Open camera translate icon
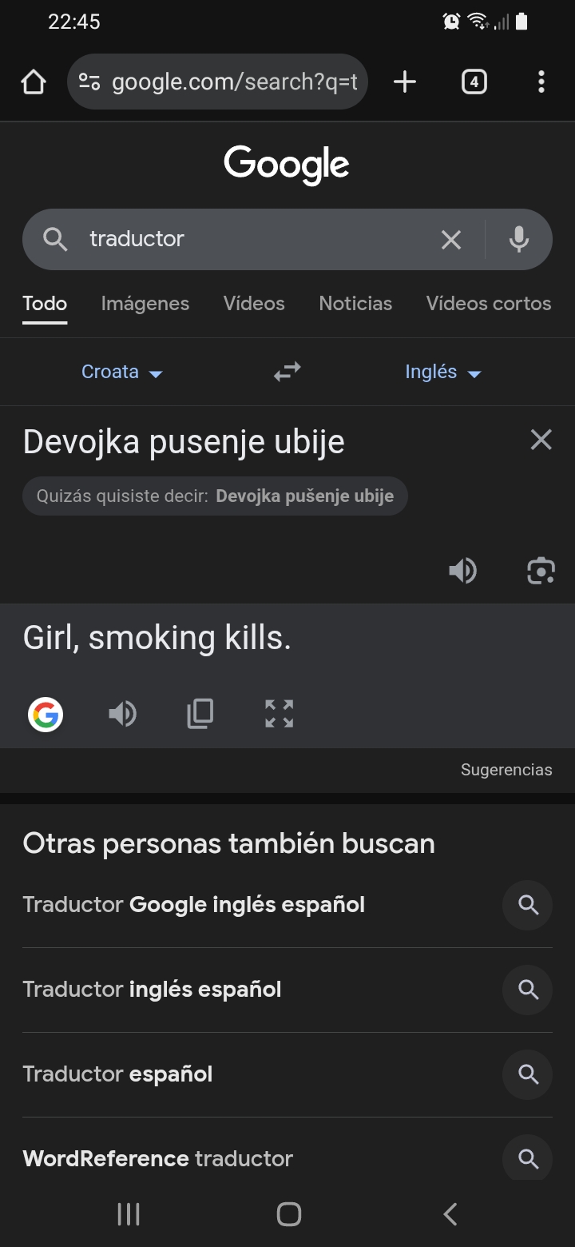Screen dimensions: 575x1247 [541, 571]
